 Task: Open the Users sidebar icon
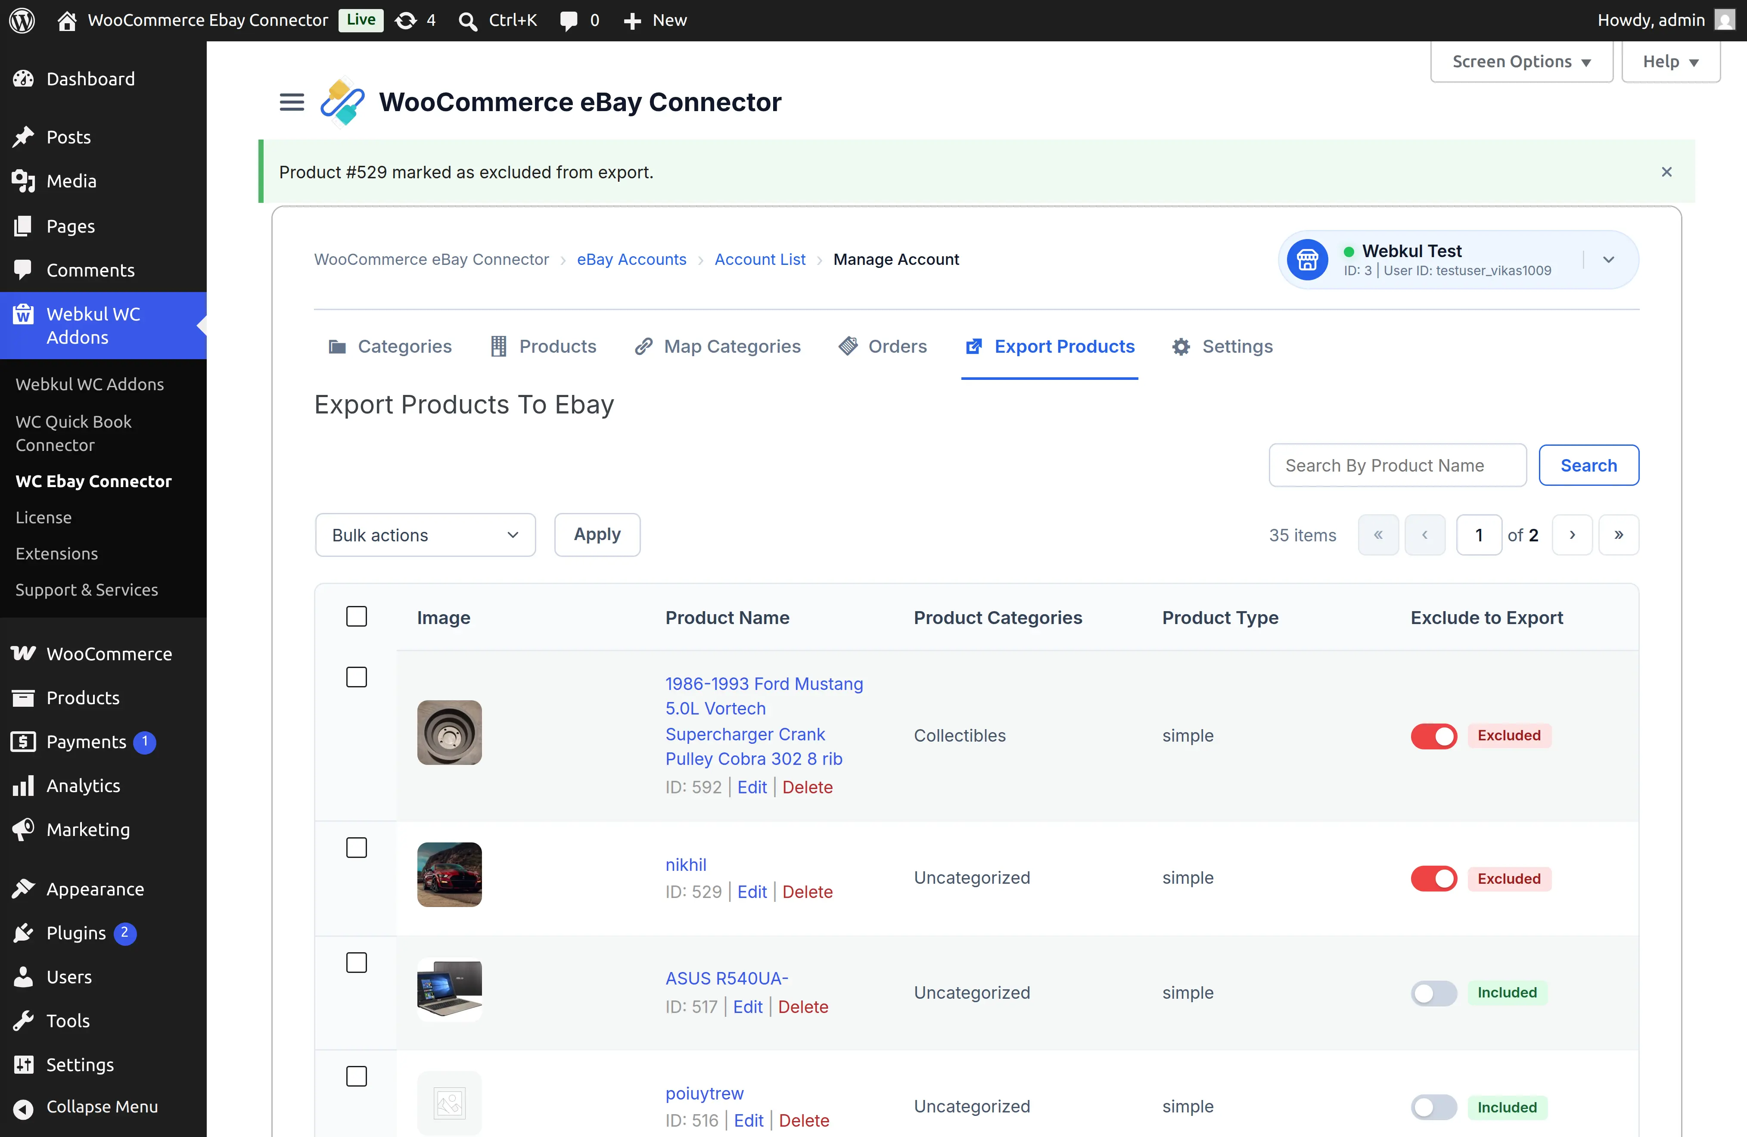[x=24, y=976]
